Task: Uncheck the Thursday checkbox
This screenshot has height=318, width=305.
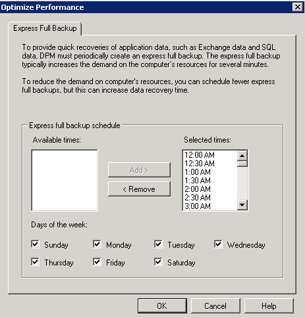Action: point(35,261)
